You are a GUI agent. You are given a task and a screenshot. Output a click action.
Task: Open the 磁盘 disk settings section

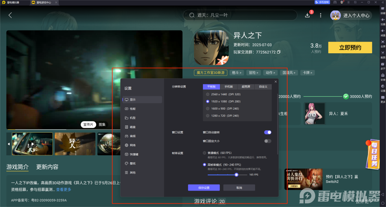[142, 127]
